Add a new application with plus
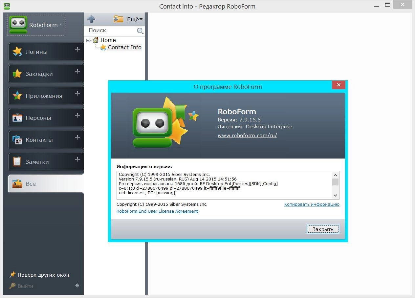 click(x=77, y=94)
